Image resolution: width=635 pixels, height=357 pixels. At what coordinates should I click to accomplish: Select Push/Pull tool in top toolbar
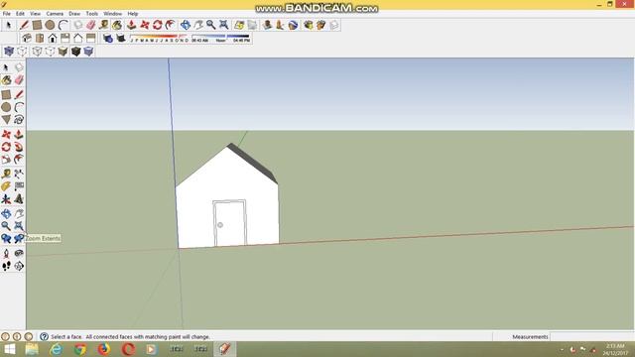pyautogui.click(x=132, y=25)
